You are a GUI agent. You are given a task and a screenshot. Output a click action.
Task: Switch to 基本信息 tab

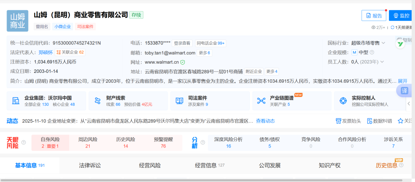point(30,166)
